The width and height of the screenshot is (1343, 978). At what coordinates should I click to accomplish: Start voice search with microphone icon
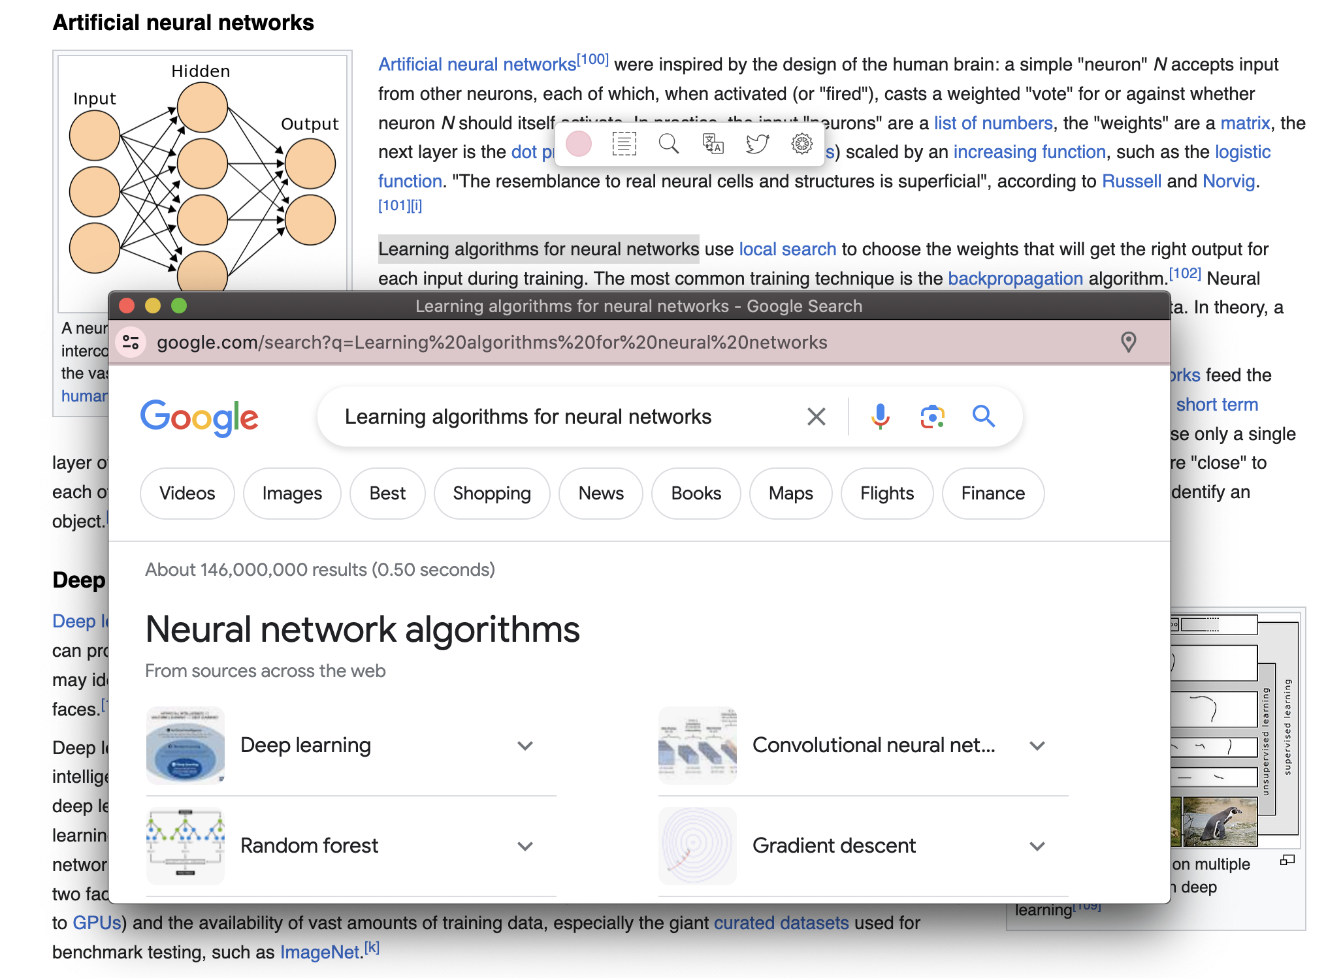point(880,417)
